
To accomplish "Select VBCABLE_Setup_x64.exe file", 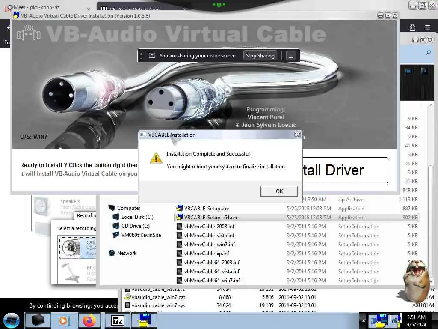I will 296,217.
